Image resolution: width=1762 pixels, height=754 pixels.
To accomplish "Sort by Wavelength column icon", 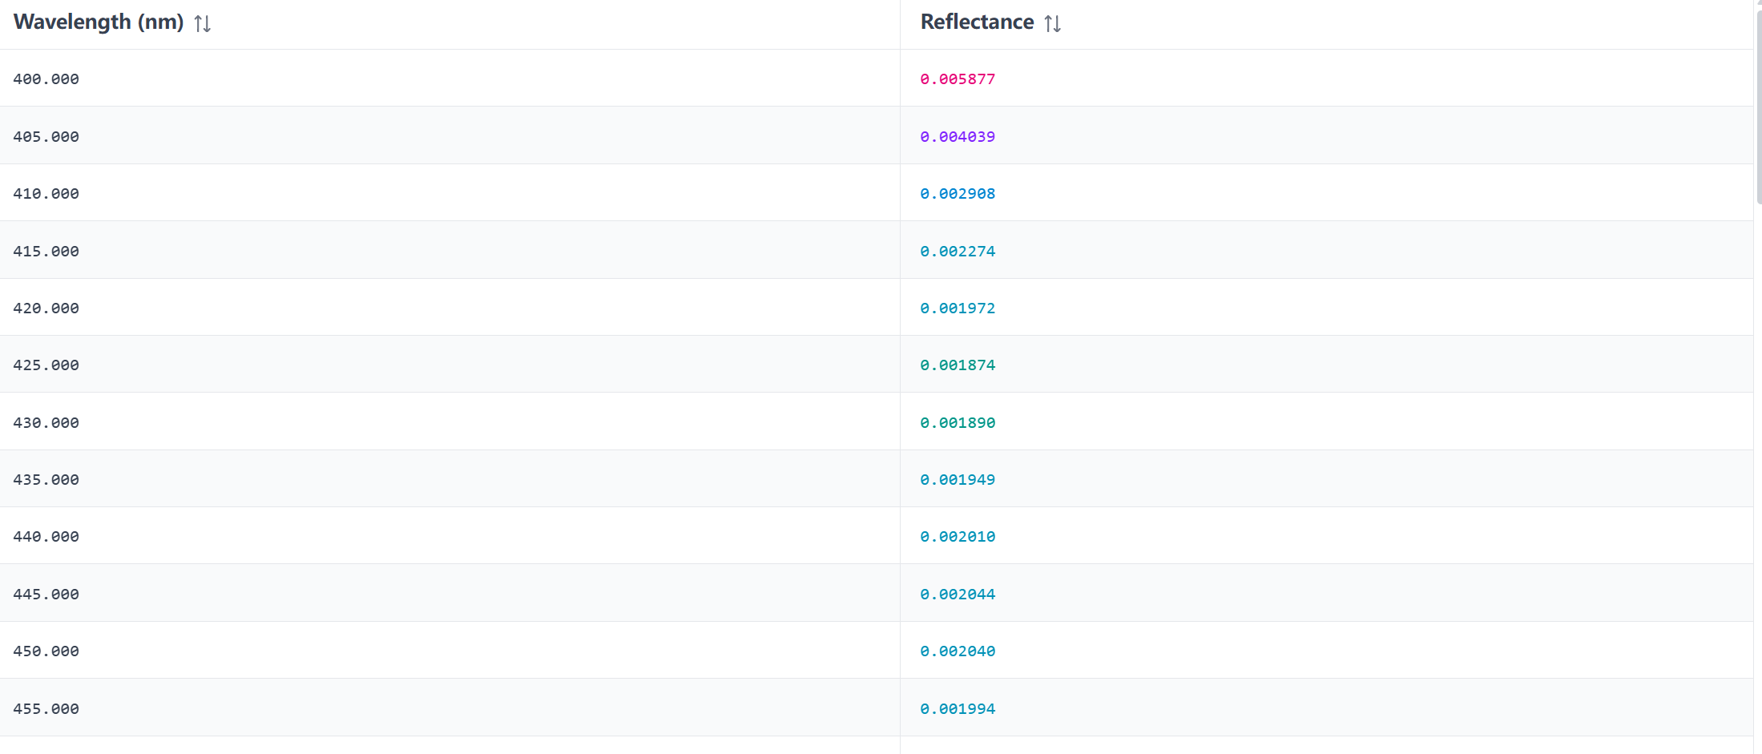I will pos(203,23).
